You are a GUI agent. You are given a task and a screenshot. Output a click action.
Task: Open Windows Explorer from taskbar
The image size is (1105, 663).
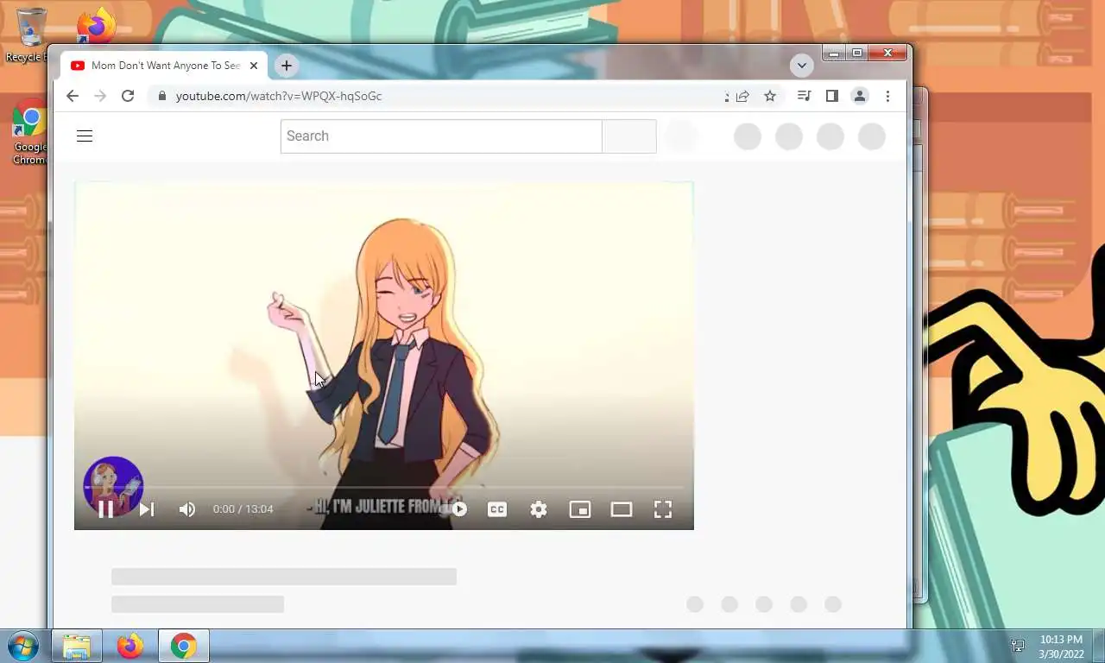[77, 646]
